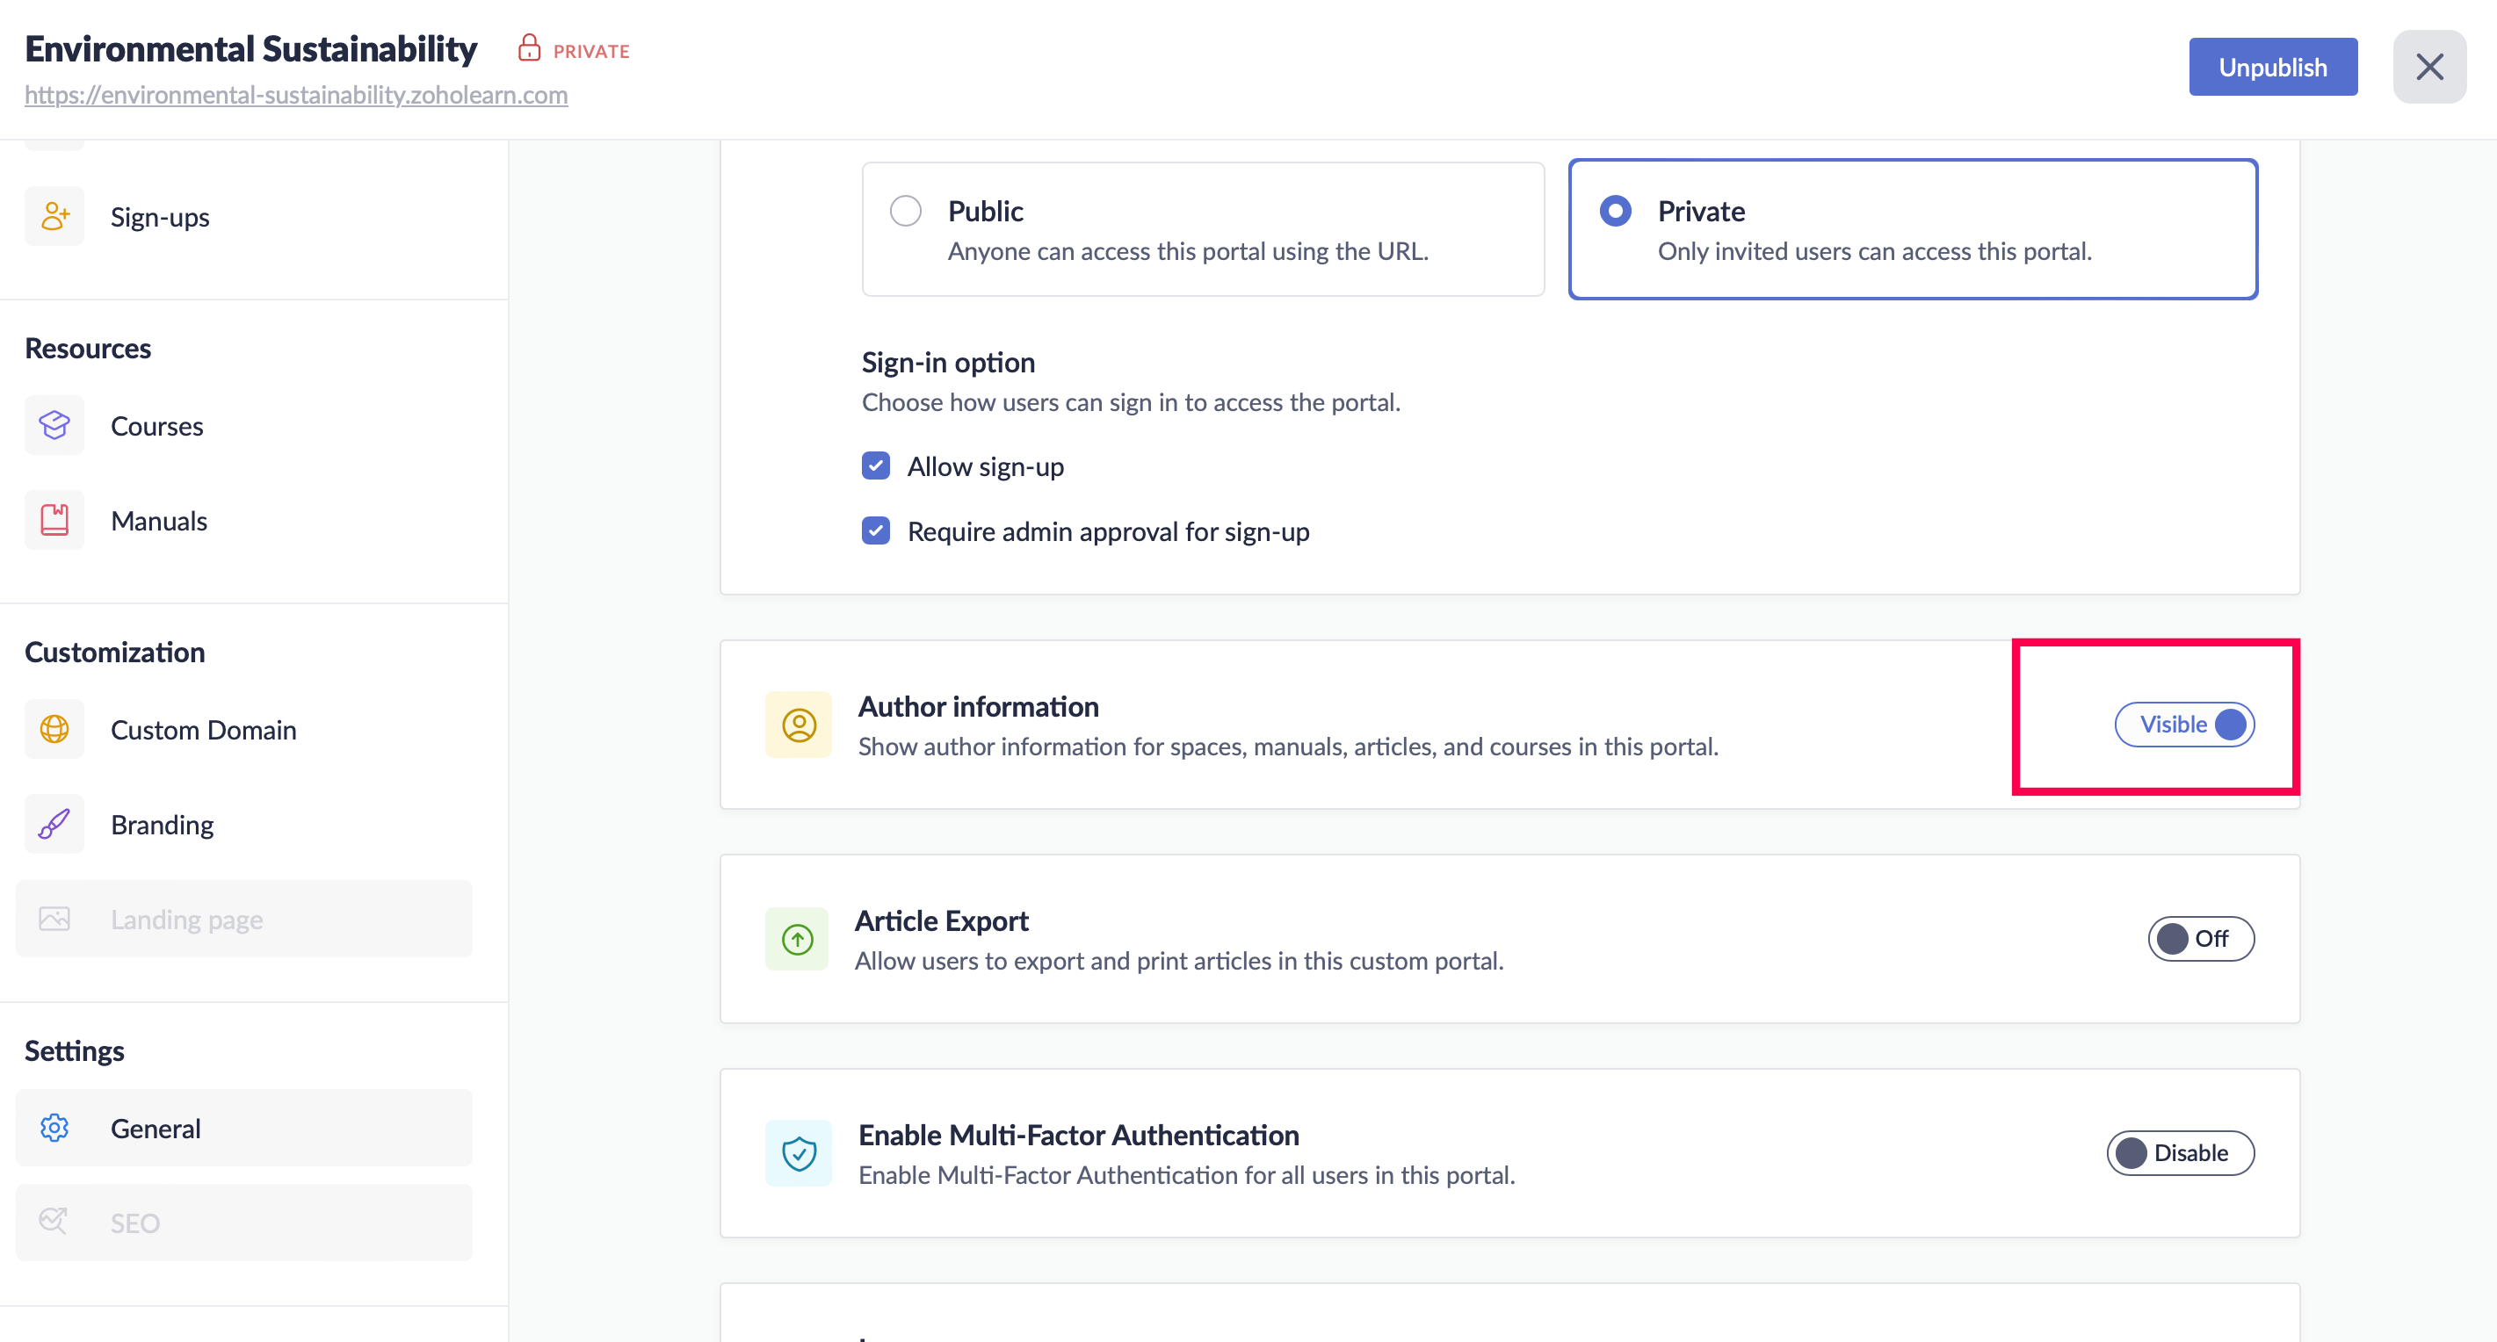Screen dimensions: 2497x1342
Task: Click the Custom Domain globe icon
Action: pos(54,729)
